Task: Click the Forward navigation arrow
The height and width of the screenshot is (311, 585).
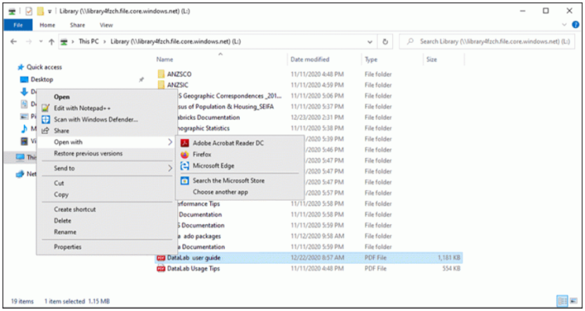Action: 29,41
